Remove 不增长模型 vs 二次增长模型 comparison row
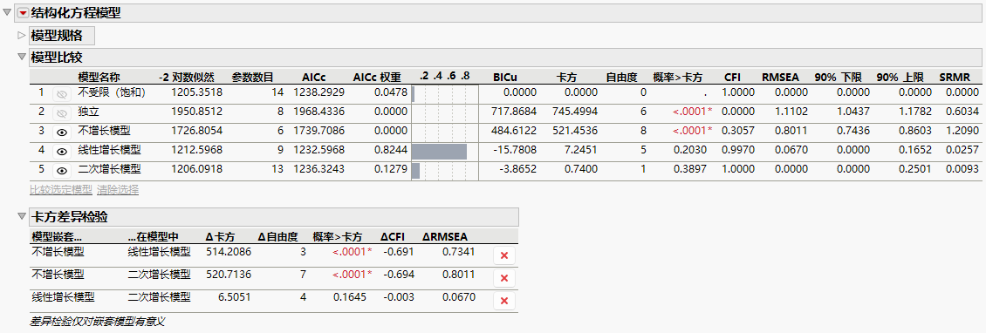The image size is (986, 333). (503, 278)
